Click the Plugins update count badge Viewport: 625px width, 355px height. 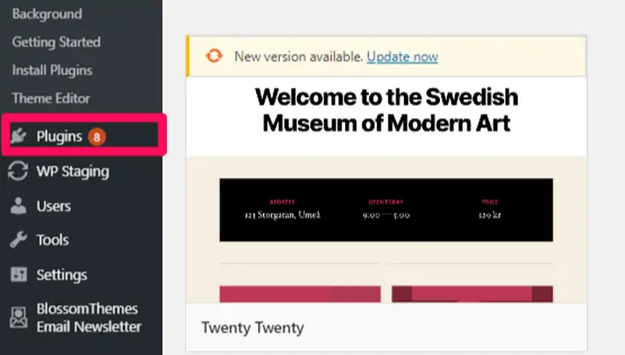point(98,136)
